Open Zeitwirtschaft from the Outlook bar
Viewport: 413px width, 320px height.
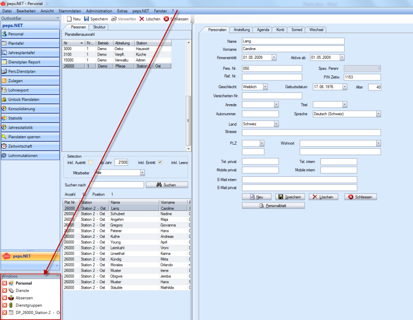[x=30, y=146]
